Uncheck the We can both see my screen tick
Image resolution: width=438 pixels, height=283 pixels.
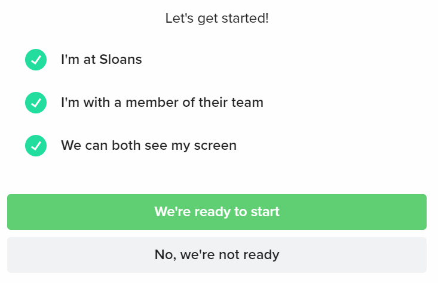click(36, 146)
